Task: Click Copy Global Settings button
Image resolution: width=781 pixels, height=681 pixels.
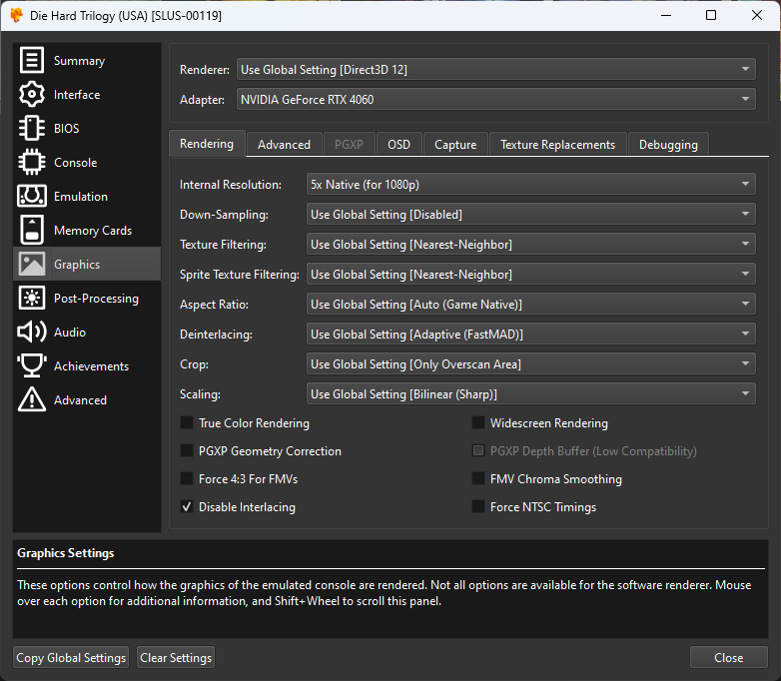Action: coord(71,658)
